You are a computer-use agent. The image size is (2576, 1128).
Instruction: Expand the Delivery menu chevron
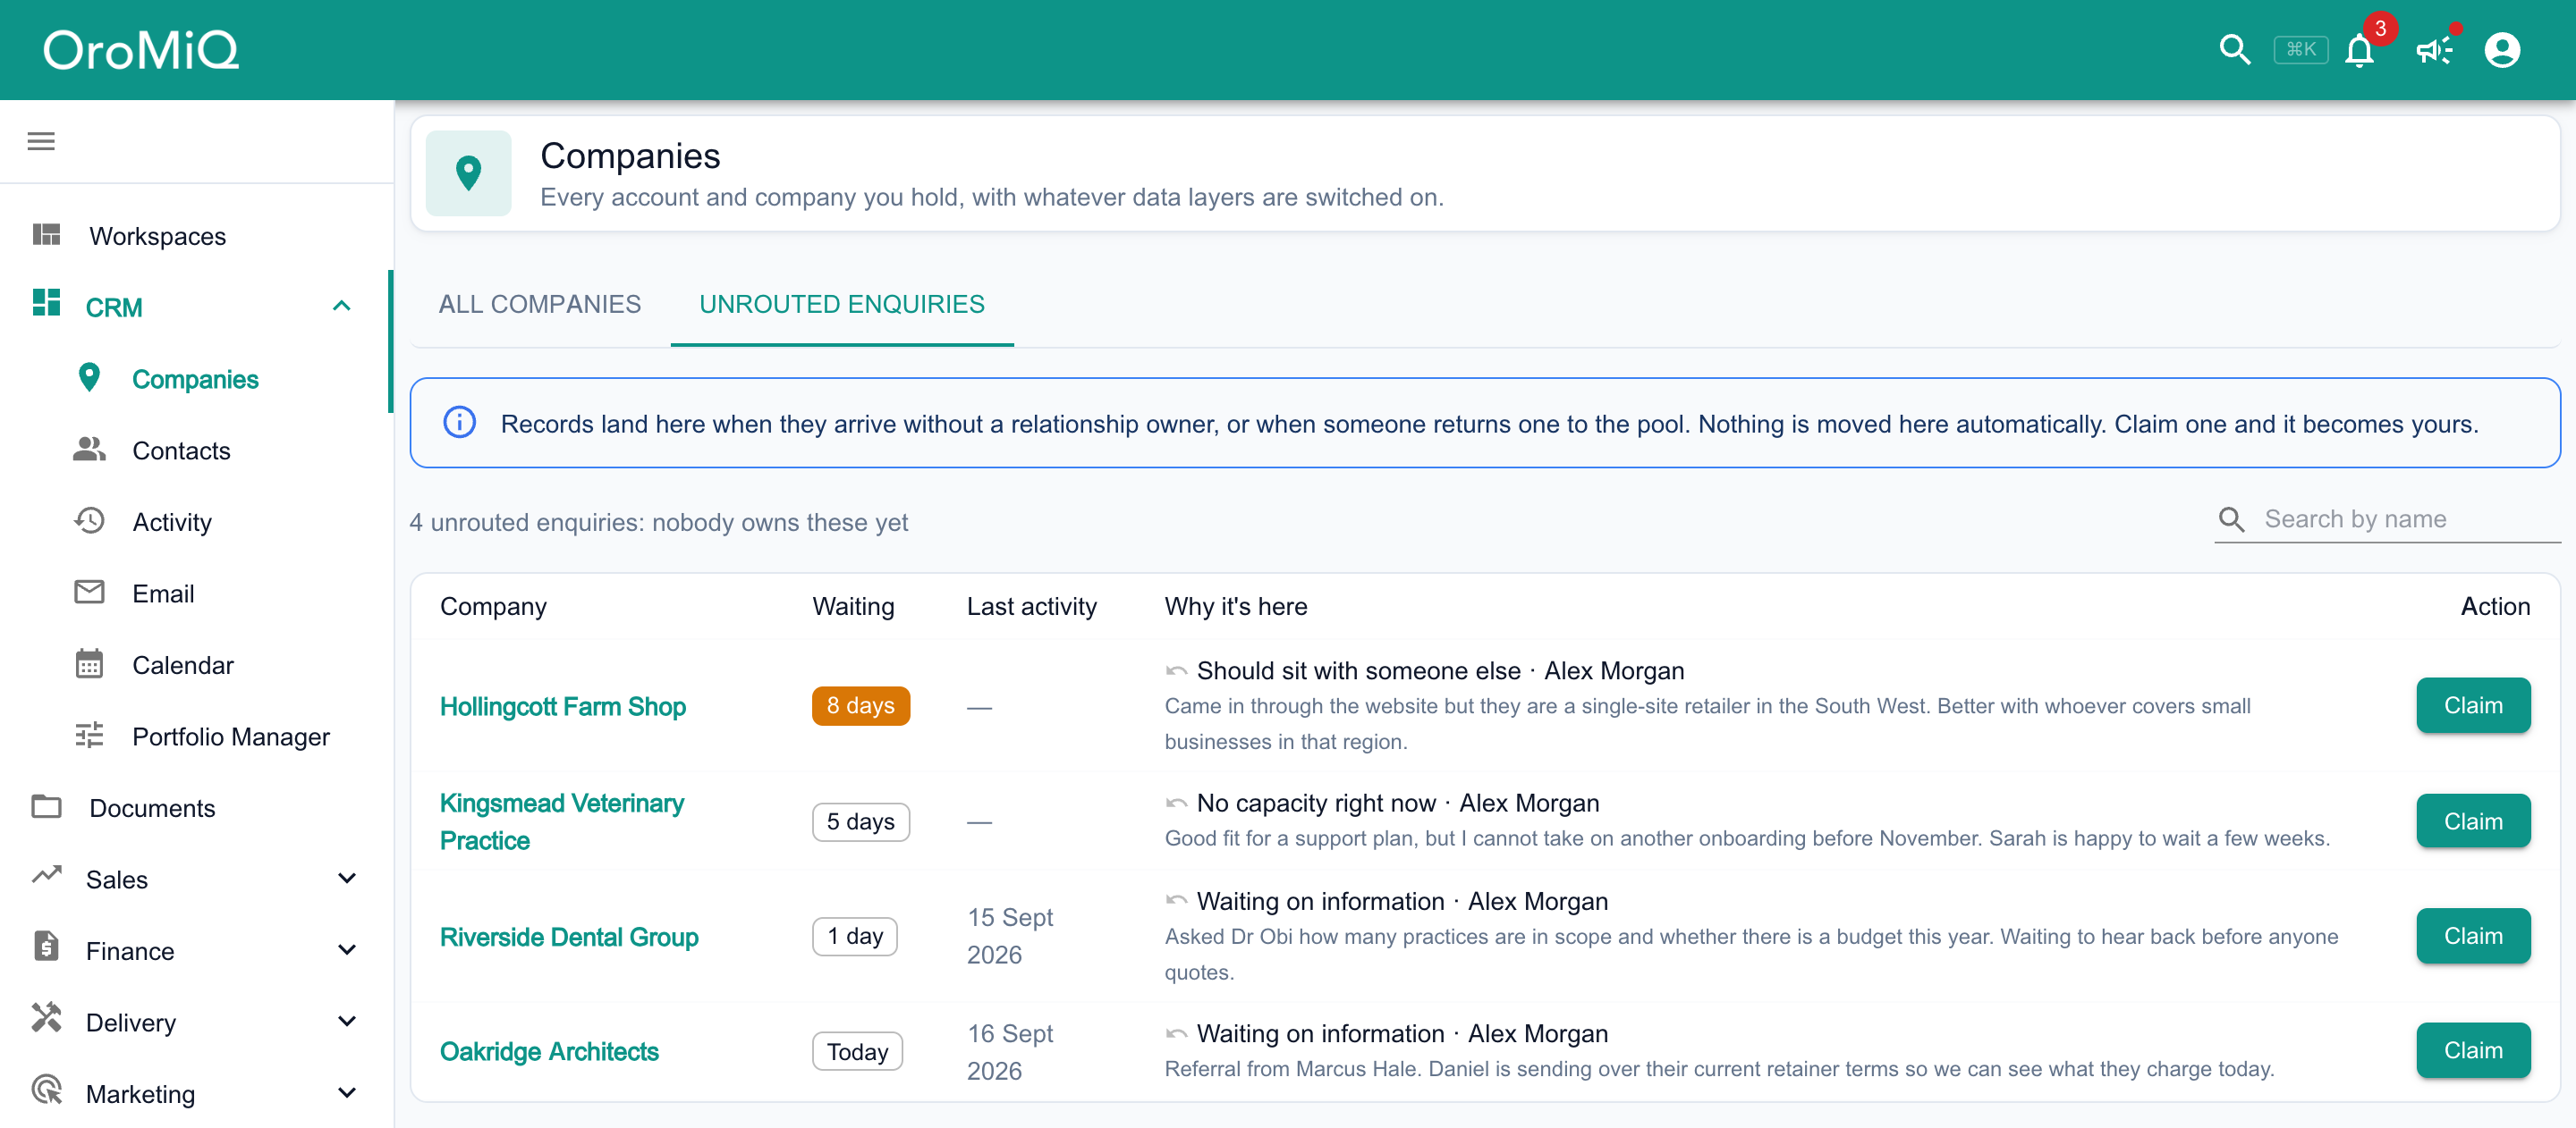pyautogui.click(x=346, y=1021)
